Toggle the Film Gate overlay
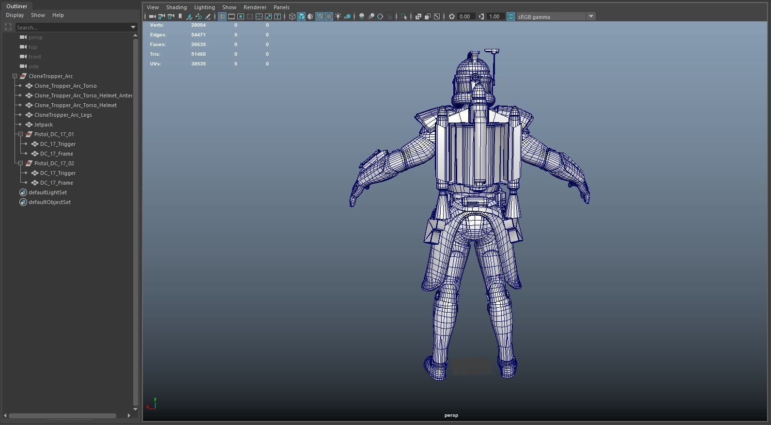Image resolution: width=771 pixels, height=425 pixels. pyautogui.click(x=231, y=16)
